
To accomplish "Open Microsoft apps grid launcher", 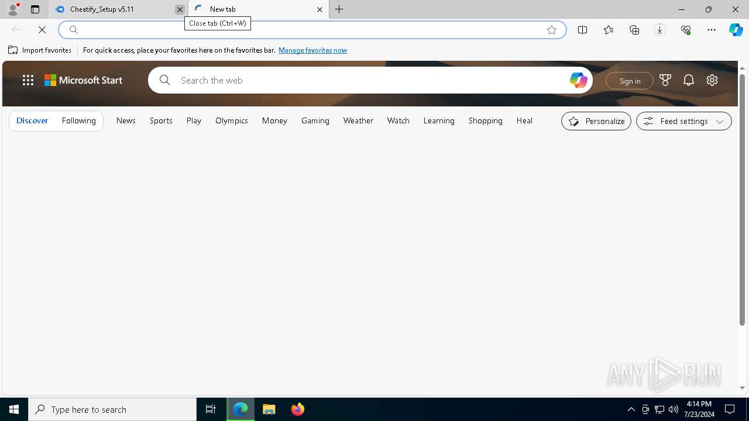I will click(x=28, y=80).
